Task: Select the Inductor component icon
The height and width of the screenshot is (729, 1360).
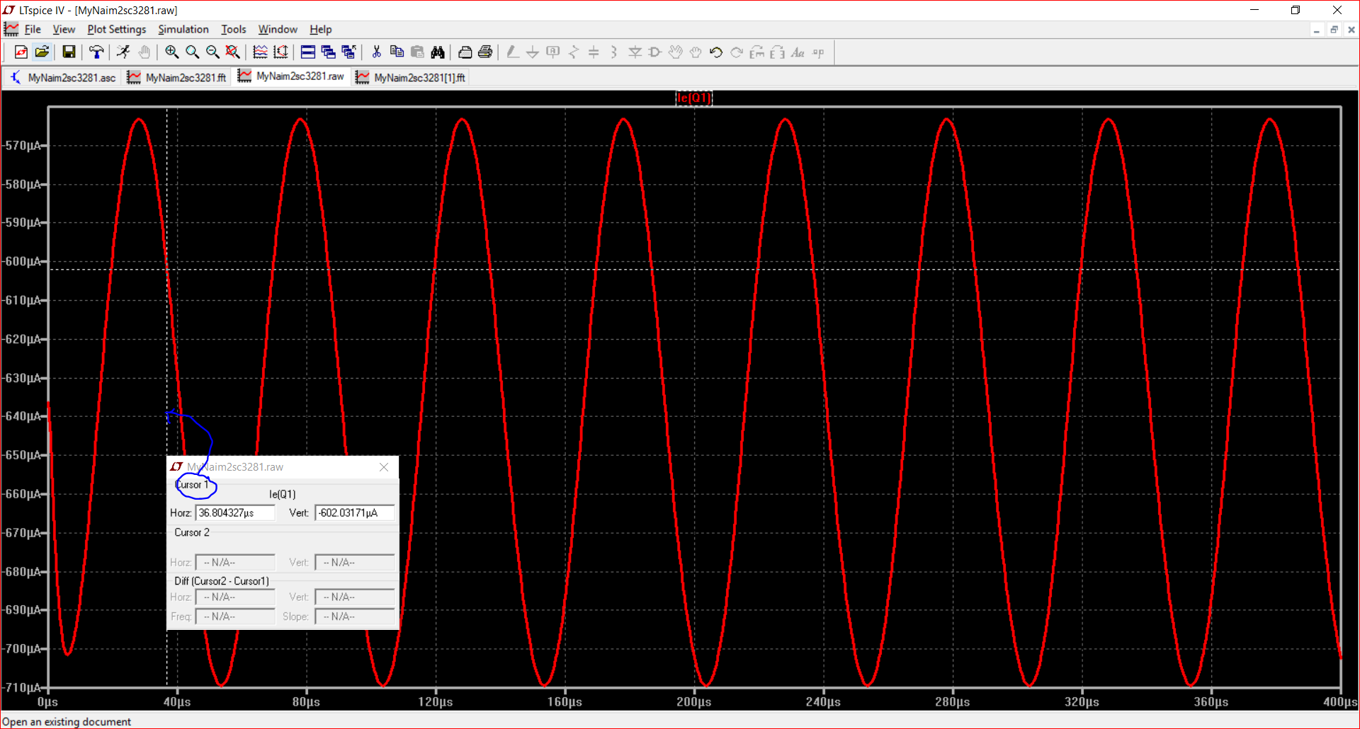Action: point(614,52)
